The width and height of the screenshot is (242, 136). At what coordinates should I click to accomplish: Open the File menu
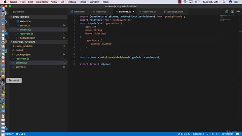click(23, 2)
